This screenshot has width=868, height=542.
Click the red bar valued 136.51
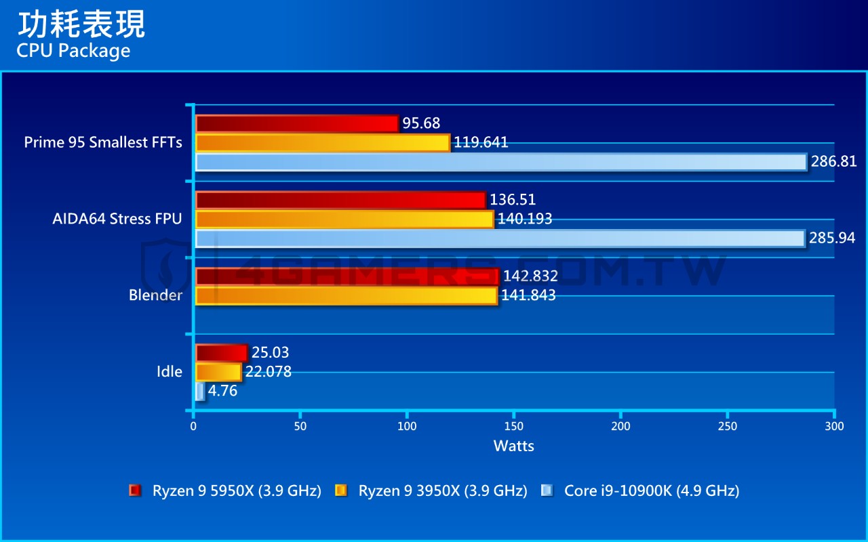(340, 200)
